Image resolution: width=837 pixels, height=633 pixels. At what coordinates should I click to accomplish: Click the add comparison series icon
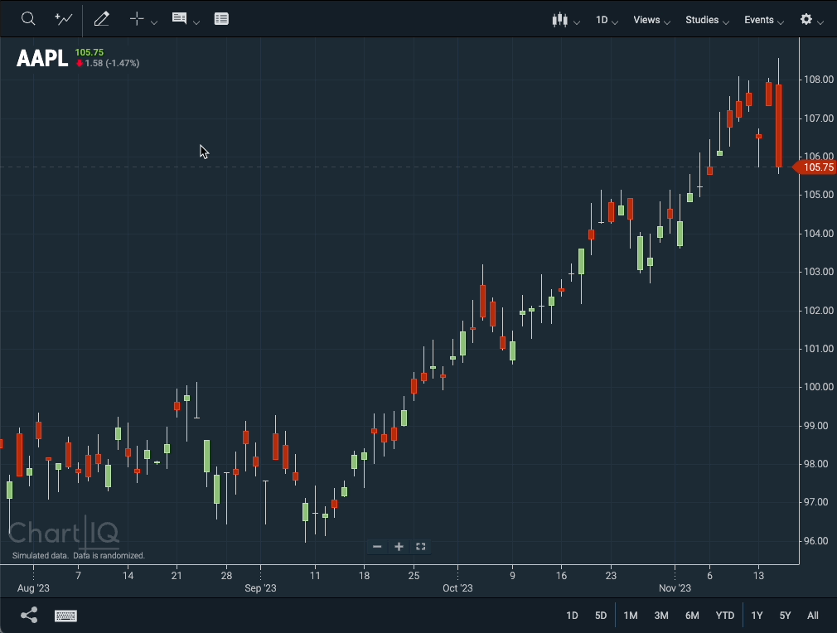[x=64, y=19]
